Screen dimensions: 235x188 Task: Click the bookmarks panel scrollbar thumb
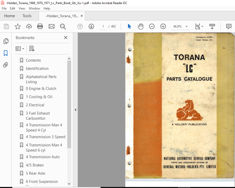pyautogui.click(x=69, y=105)
